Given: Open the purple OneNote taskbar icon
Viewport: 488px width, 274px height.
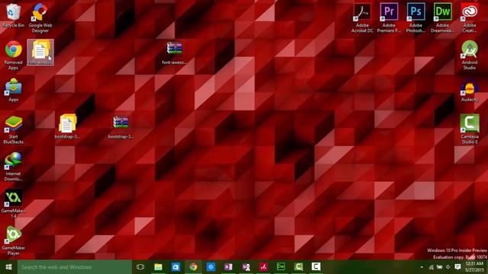Looking at the screenshot, I should 228,267.
